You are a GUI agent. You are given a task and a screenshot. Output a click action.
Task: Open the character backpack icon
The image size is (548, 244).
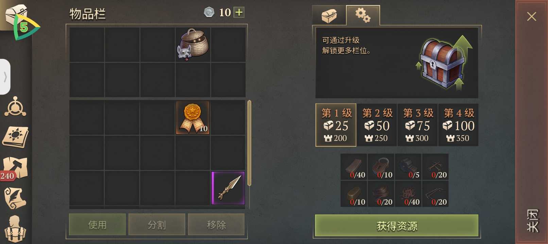point(15,229)
